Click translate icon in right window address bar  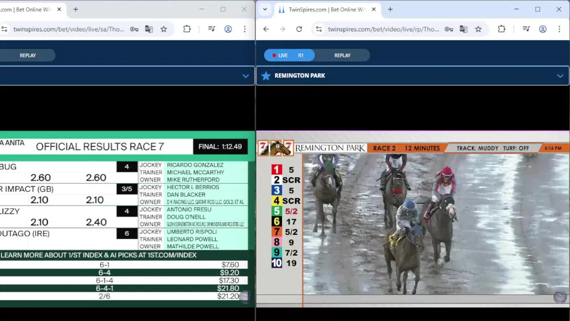(463, 29)
